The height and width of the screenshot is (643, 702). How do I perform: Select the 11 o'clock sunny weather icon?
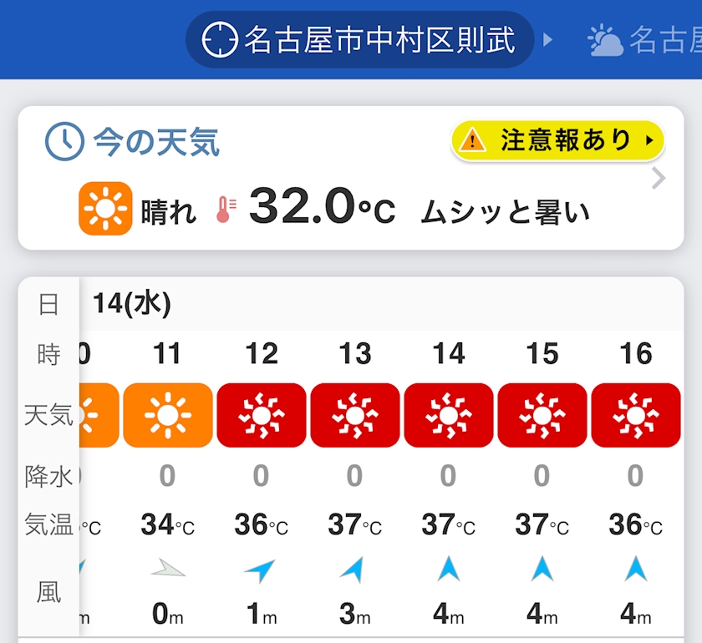167,415
